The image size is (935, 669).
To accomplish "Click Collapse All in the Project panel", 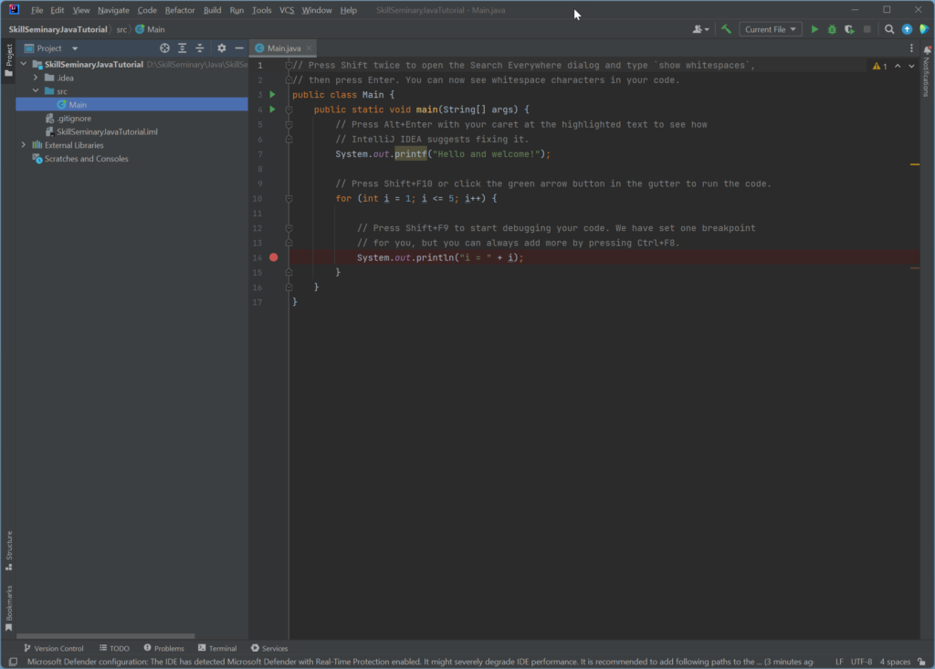I will pos(200,48).
